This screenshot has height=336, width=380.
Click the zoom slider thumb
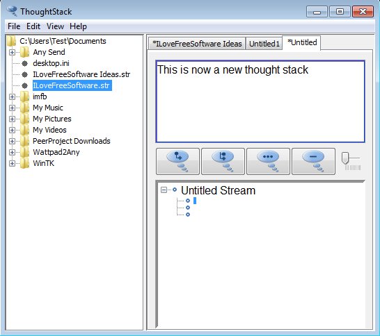[x=345, y=158]
